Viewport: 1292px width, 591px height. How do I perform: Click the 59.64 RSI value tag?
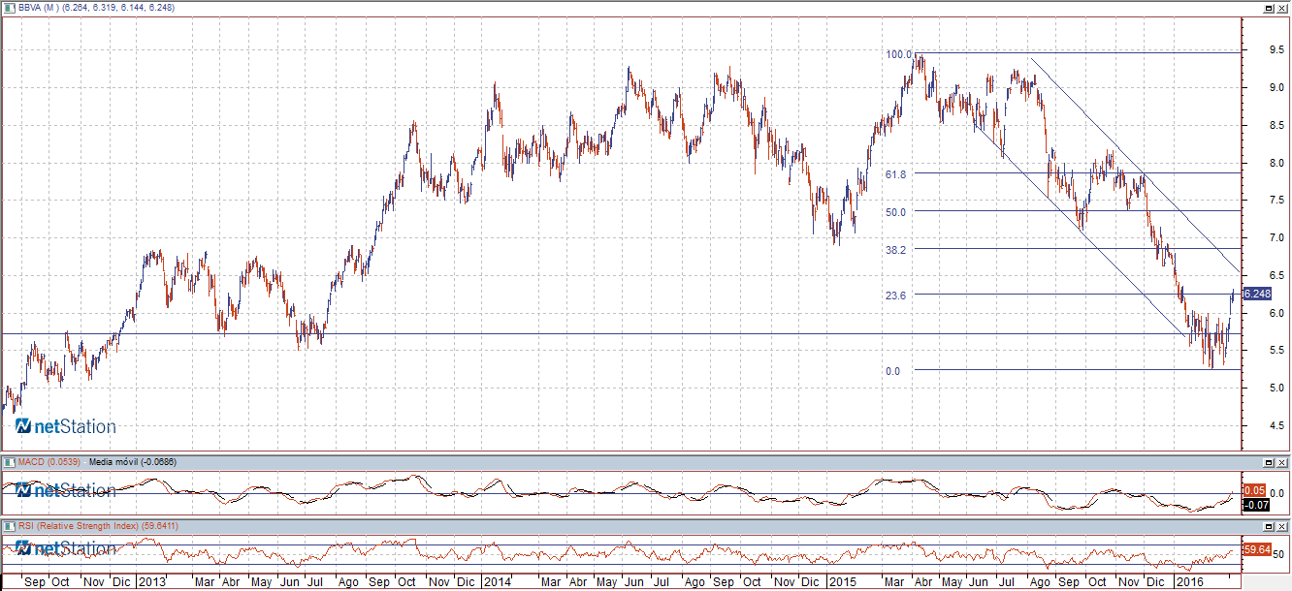[x=1256, y=549]
